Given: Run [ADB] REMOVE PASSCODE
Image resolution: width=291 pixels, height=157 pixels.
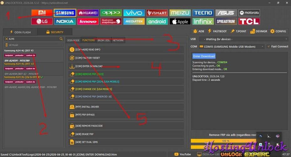Looking at the screenshot, I should tap(126, 126).
